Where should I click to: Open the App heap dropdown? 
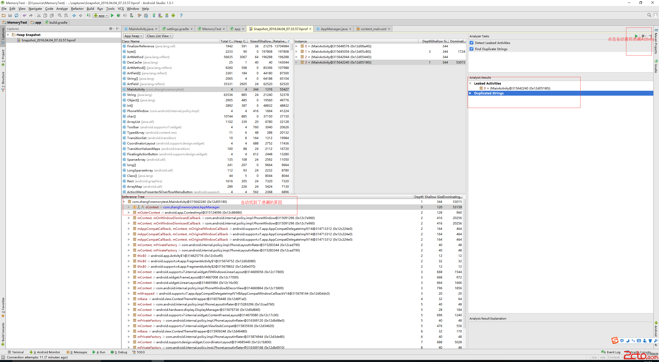click(x=133, y=36)
